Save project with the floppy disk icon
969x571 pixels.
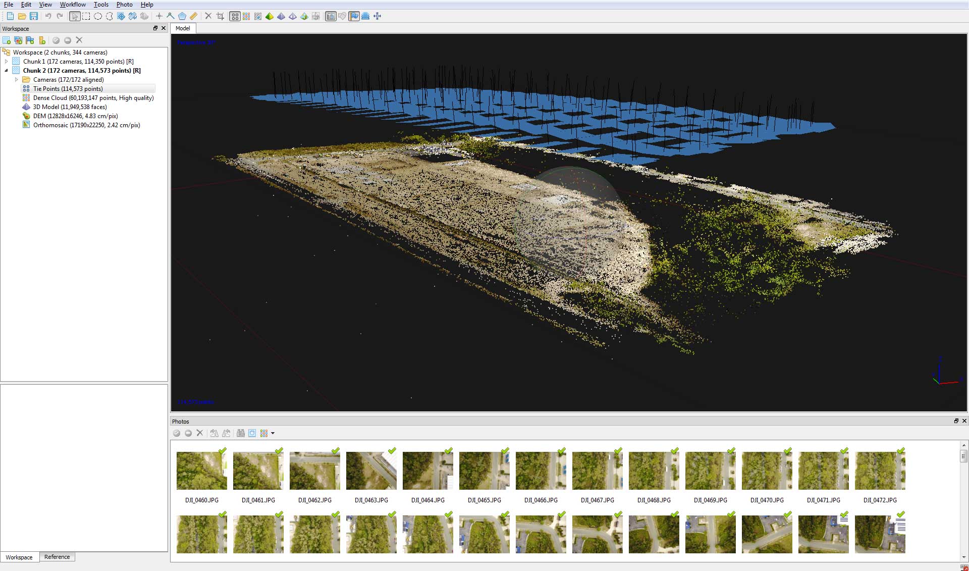pos(34,16)
